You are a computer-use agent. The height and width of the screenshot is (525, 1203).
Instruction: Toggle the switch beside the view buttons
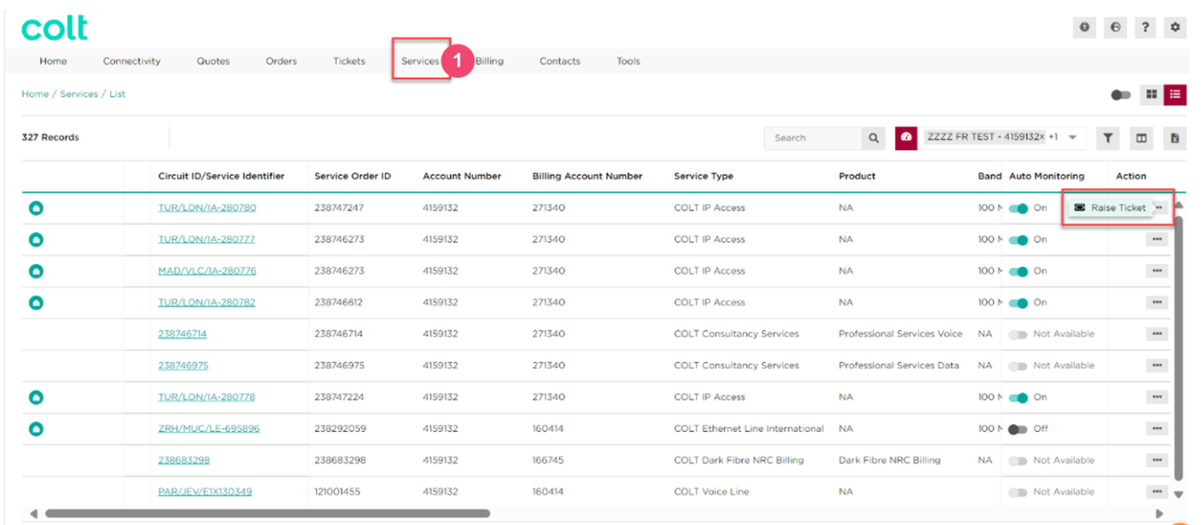point(1121,95)
